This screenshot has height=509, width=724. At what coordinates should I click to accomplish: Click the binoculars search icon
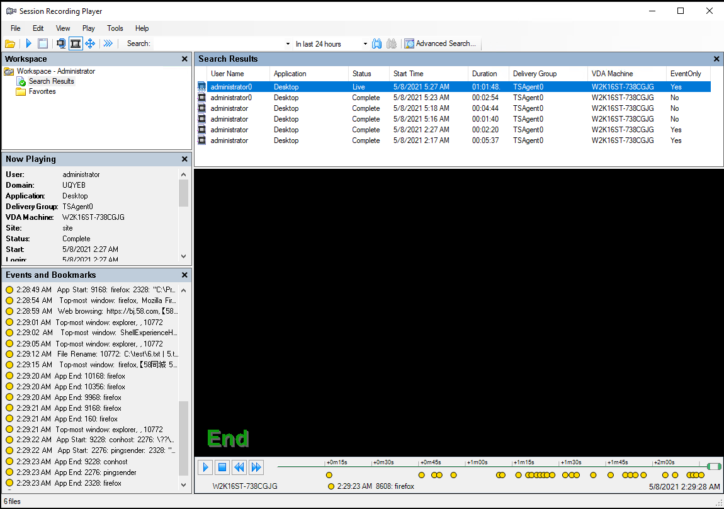click(377, 43)
